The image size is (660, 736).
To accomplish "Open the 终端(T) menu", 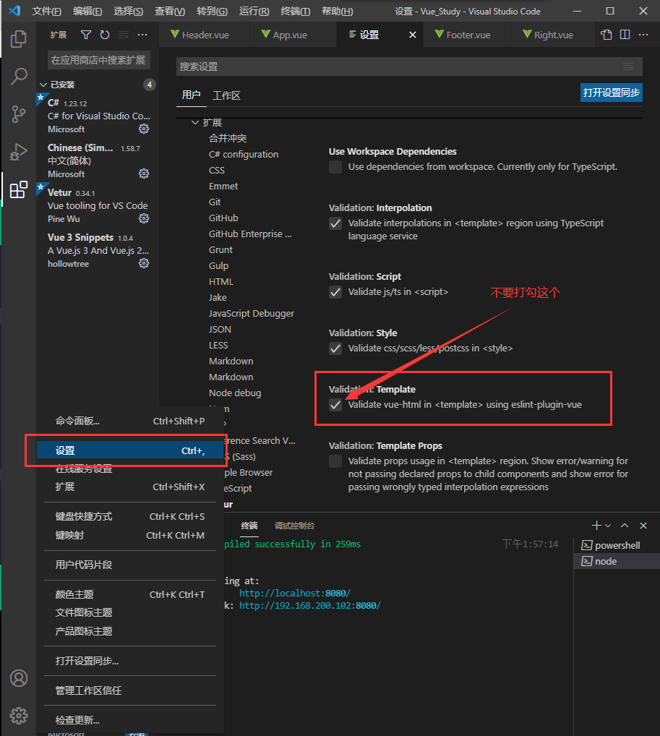I will tap(295, 12).
